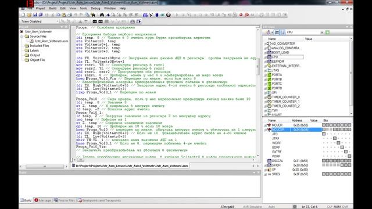Toggle the WDRF bit checkbox

click(x=338, y=143)
